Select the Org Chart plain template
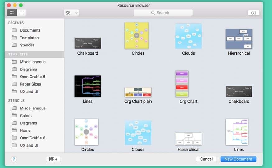The height and width of the screenshot is (168, 272). click(x=138, y=92)
